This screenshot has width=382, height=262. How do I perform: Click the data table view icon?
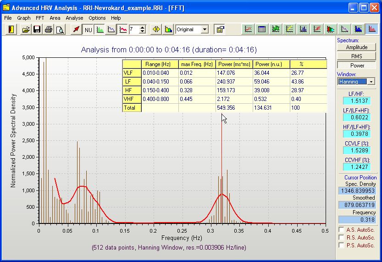pos(262,29)
